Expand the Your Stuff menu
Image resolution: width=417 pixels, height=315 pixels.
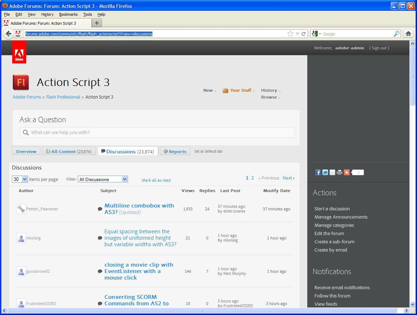tap(242, 90)
